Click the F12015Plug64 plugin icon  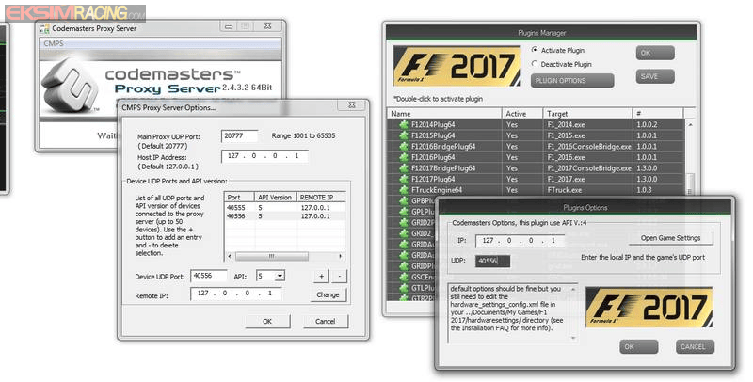[404, 135]
